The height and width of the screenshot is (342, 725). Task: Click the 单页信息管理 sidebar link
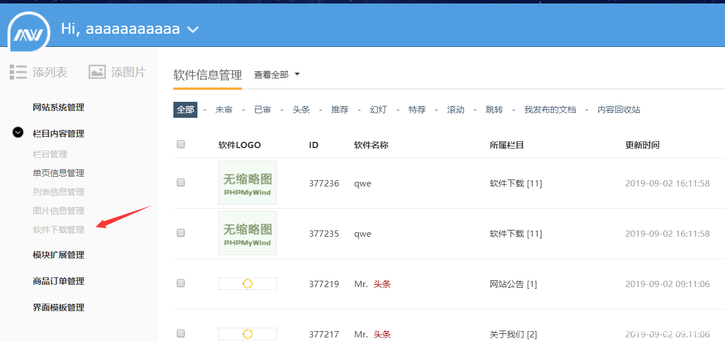[58, 173]
